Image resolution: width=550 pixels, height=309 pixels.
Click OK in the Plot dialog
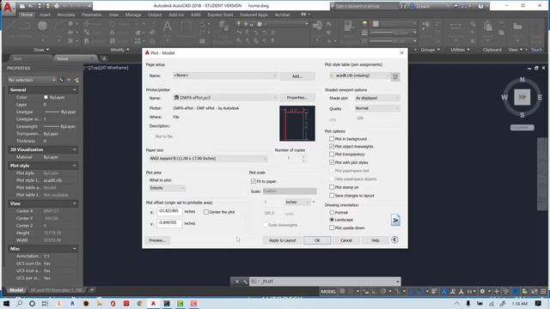[x=317, y=240]
